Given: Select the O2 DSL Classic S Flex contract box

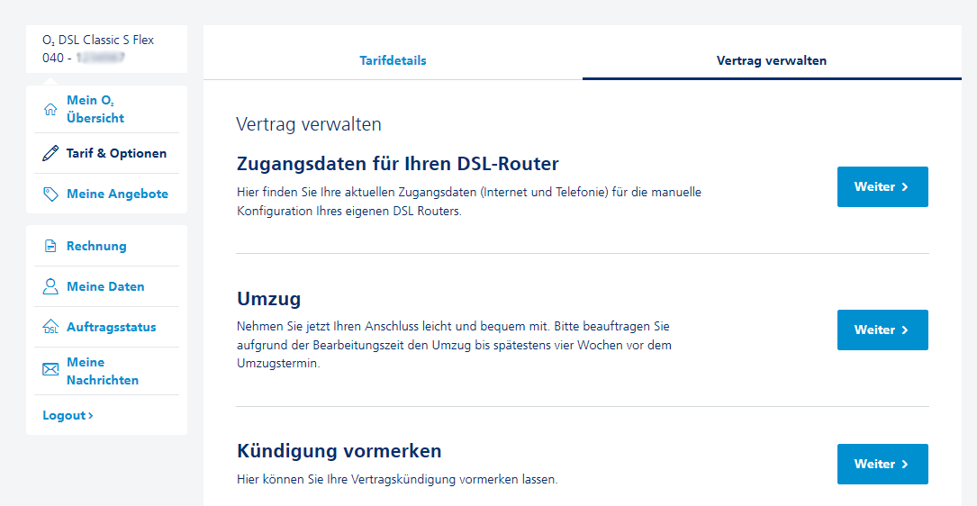Looking at the screenshot, I should 106,50.
